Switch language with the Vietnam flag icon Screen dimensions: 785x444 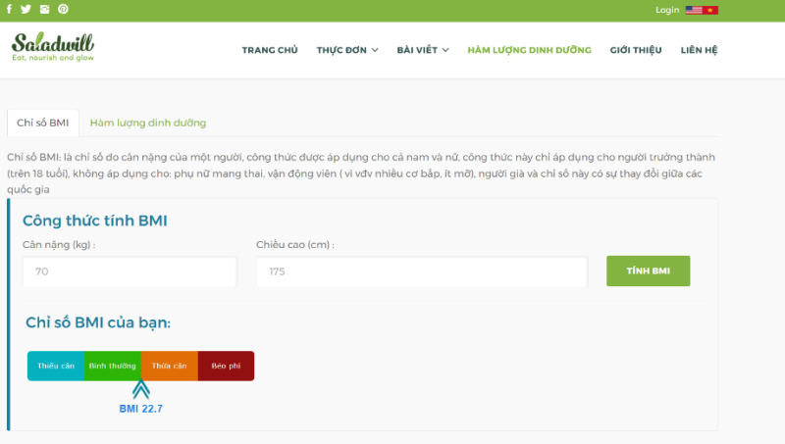click(x=710, y=10)
